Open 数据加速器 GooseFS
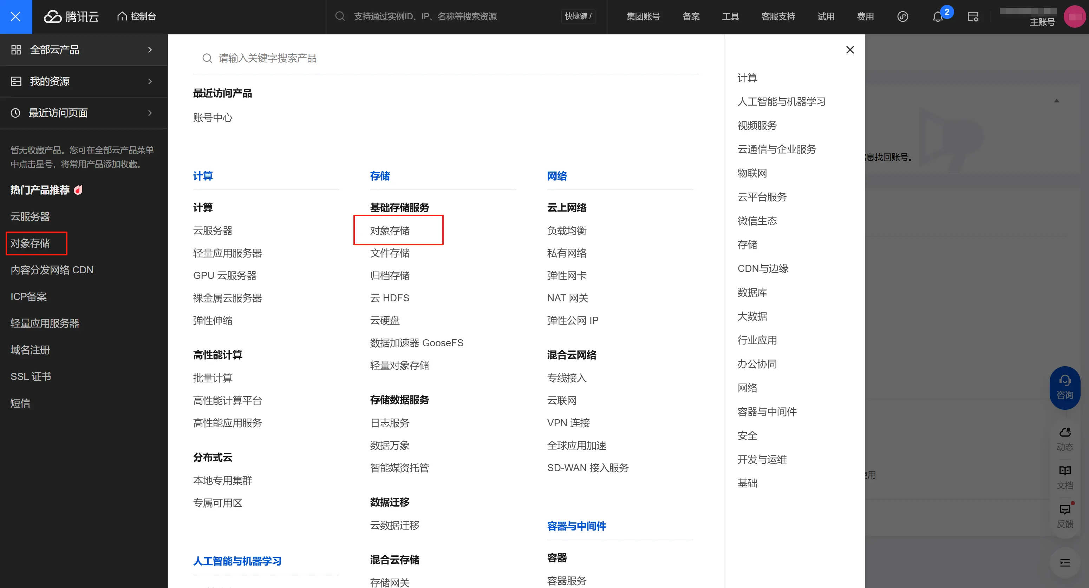This screenshot has width=1089, height=588. (x=416, y=343)
